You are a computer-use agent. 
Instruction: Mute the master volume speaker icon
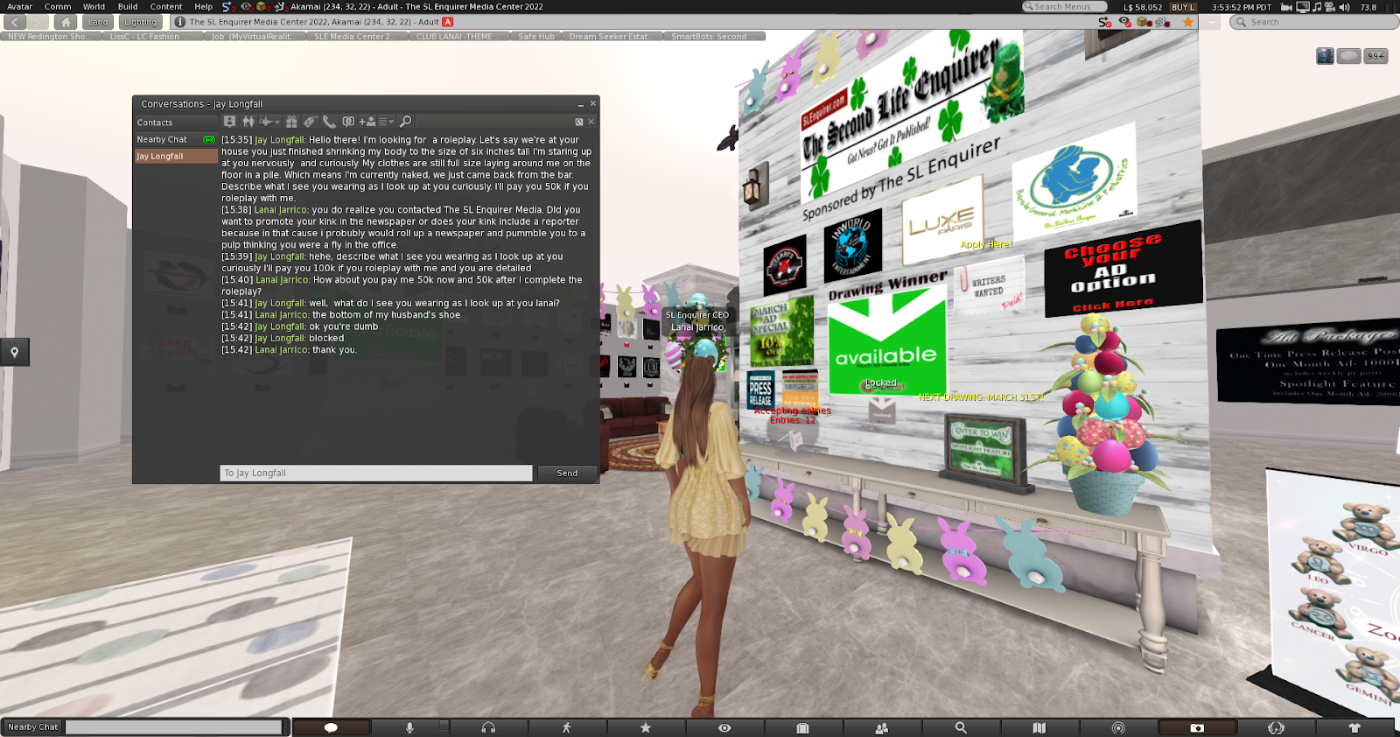(x=1344, y=7)
